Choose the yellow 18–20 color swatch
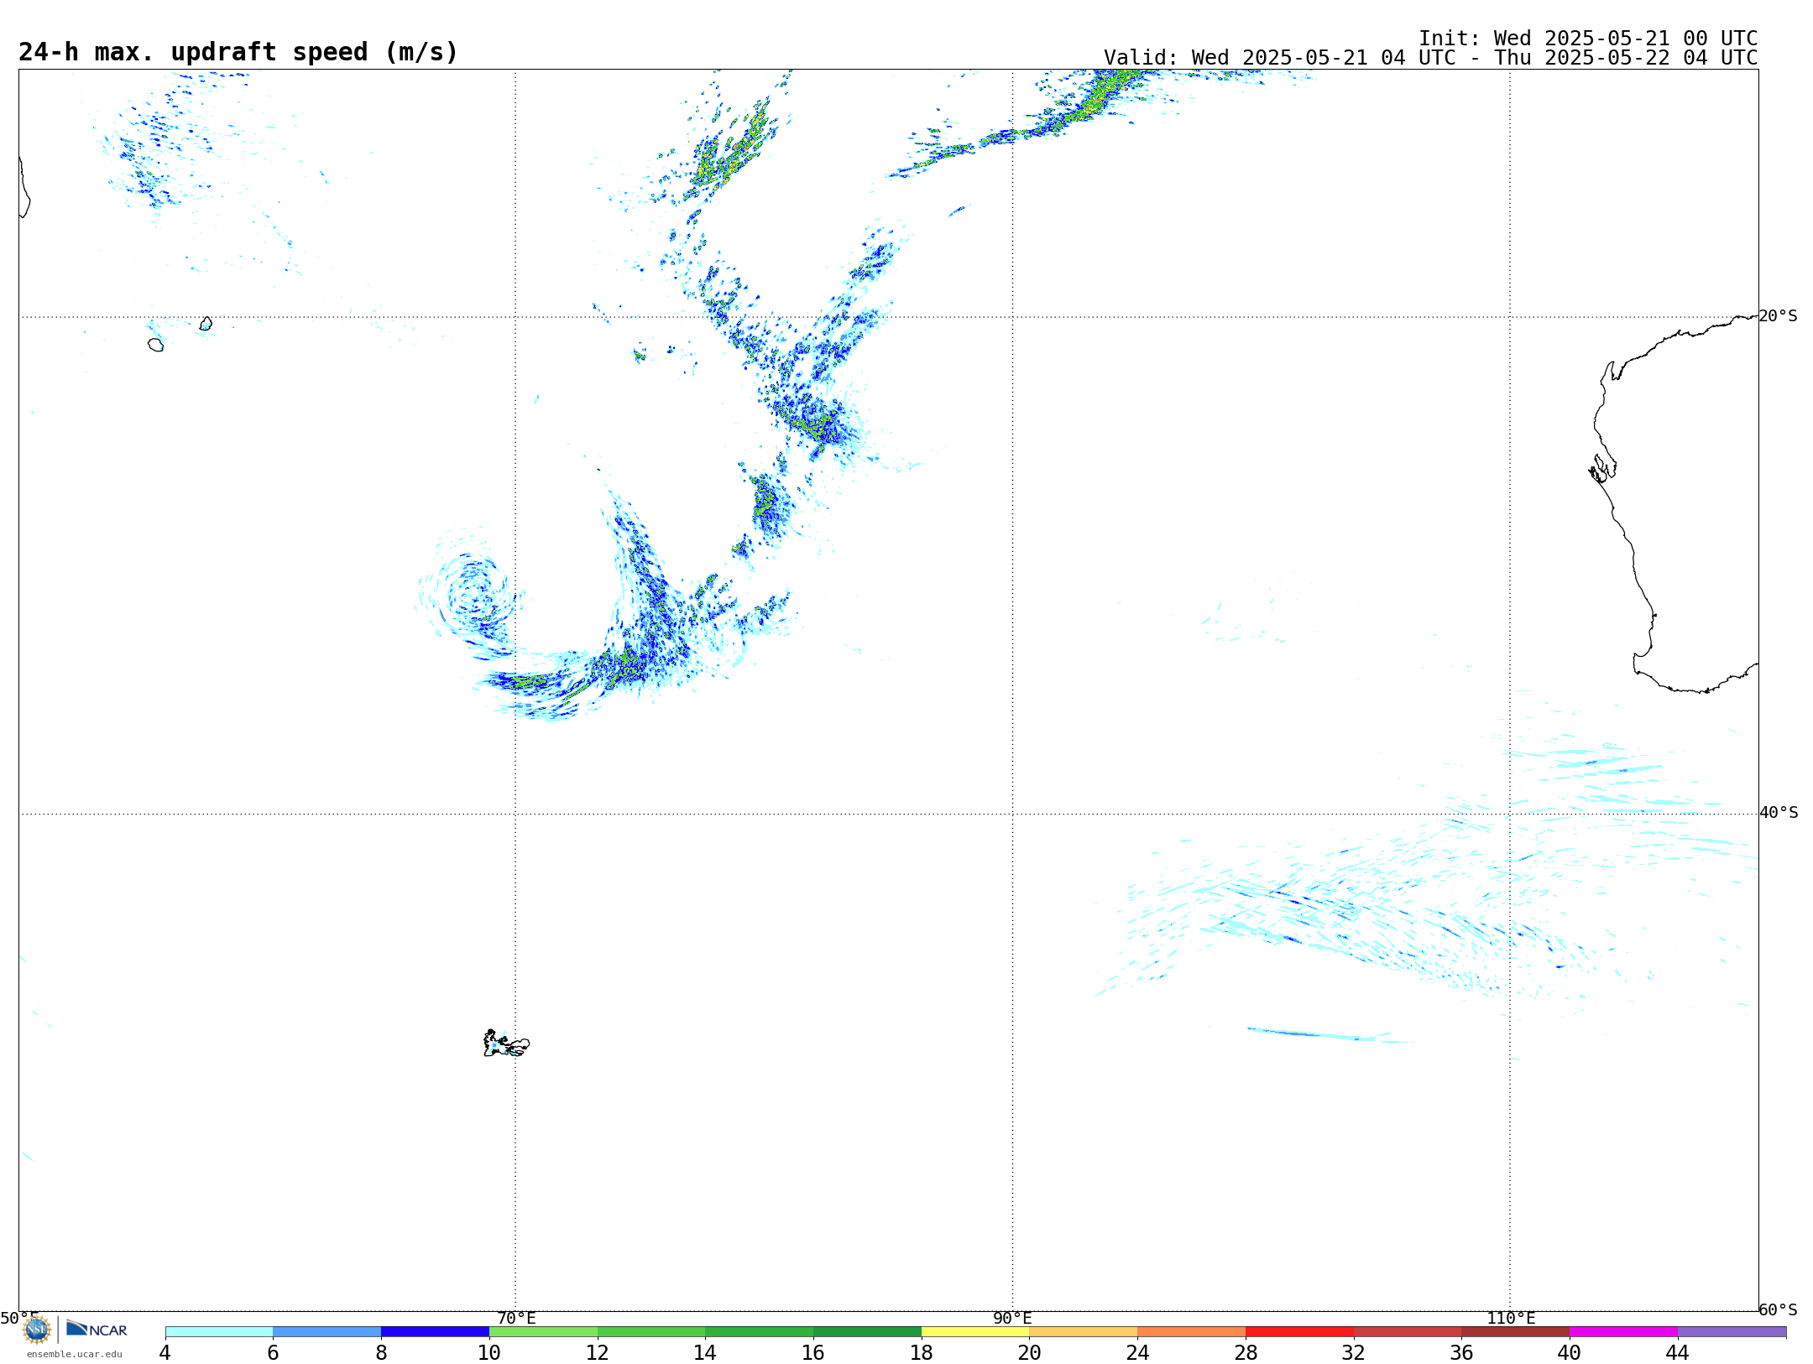This screenshot has height=1364, width=1813. click(975, 1331)
